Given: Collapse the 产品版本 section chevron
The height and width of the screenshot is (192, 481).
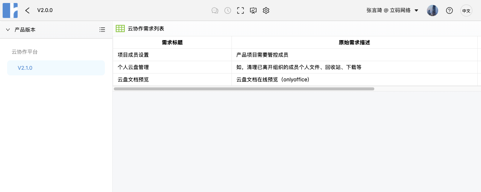Looking at the screenshot, I should click(8, 30).
